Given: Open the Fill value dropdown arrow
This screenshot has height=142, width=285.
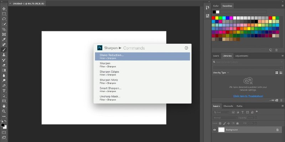Looking at the screenshot, I should coord(256,123).
